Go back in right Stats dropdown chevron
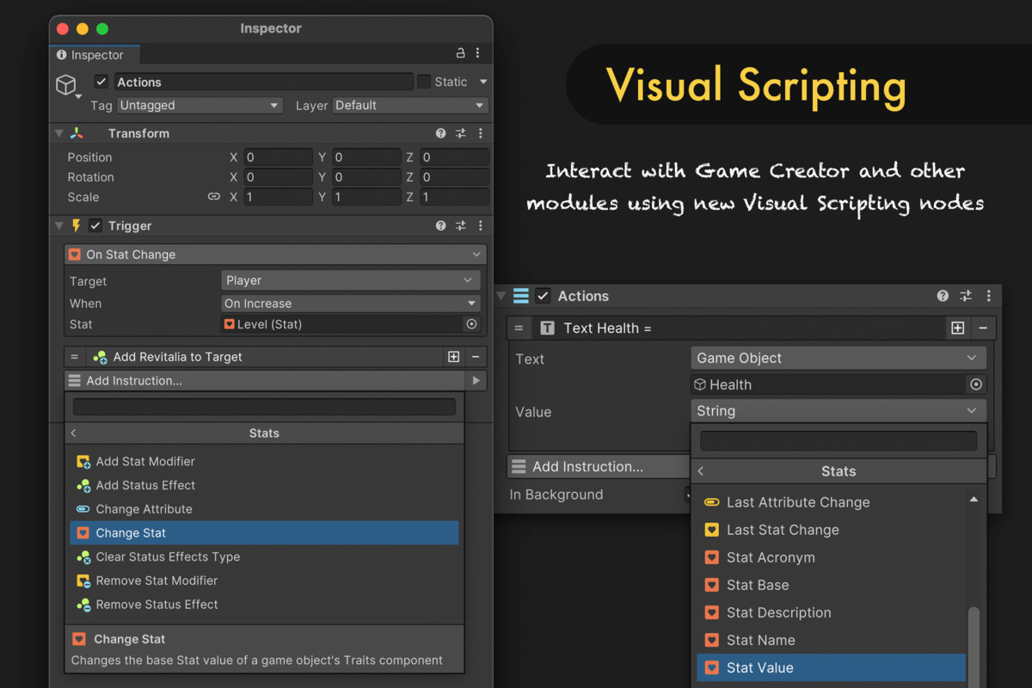The image size is (1032, 688). tap(701, 471)
